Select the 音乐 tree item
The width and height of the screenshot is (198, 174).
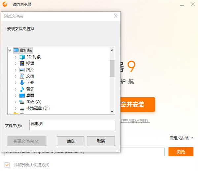[x=30, y=89]
